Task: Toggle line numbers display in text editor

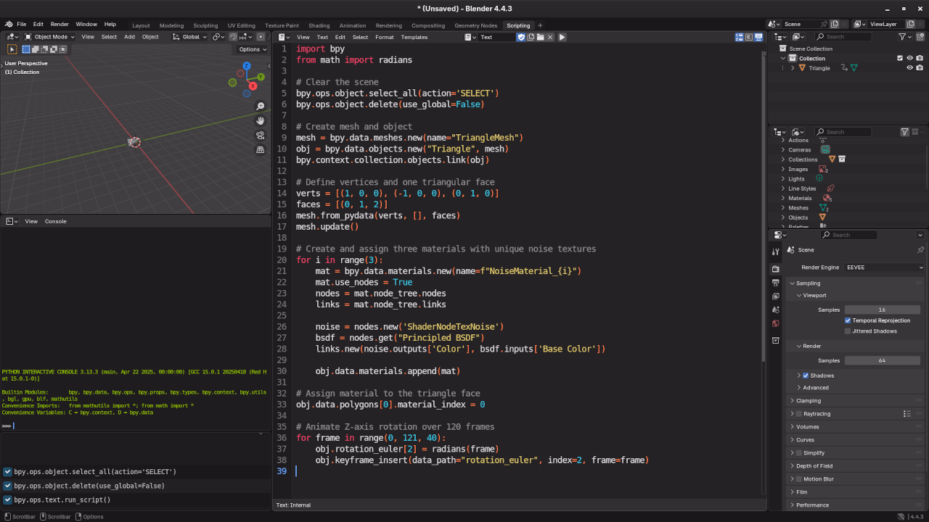Action: (x=740, y=37)
